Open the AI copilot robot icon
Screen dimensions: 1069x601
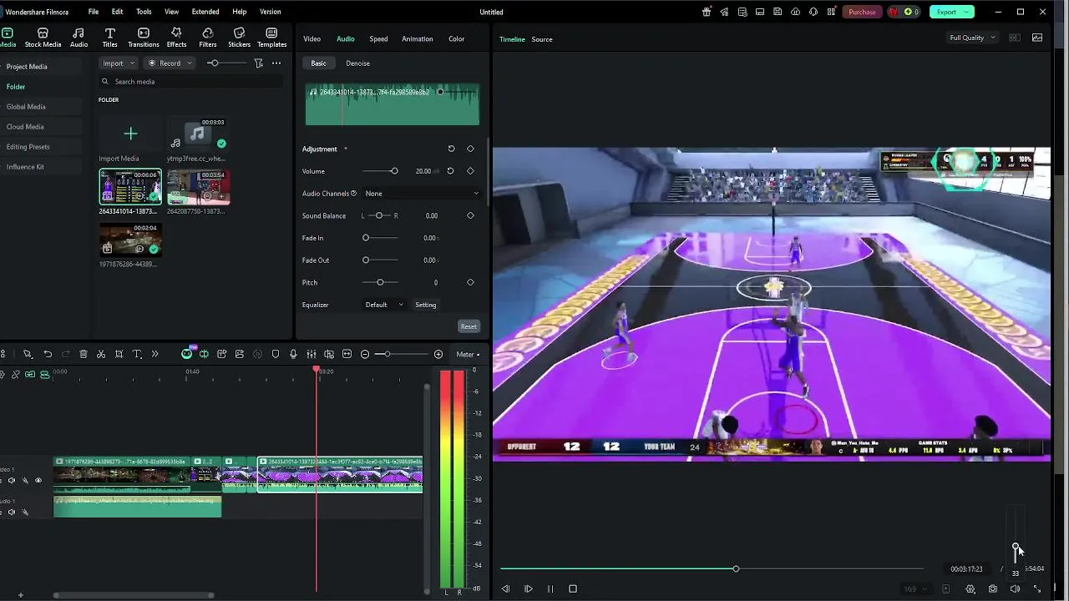(187, 354)
